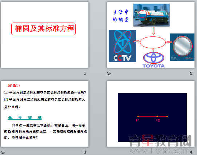Click slide number 1 label
The image size is (197, 155).
[x=85, y=73]
